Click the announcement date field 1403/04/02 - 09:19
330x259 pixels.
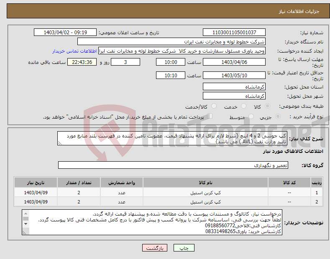click(x=65, y=33)
